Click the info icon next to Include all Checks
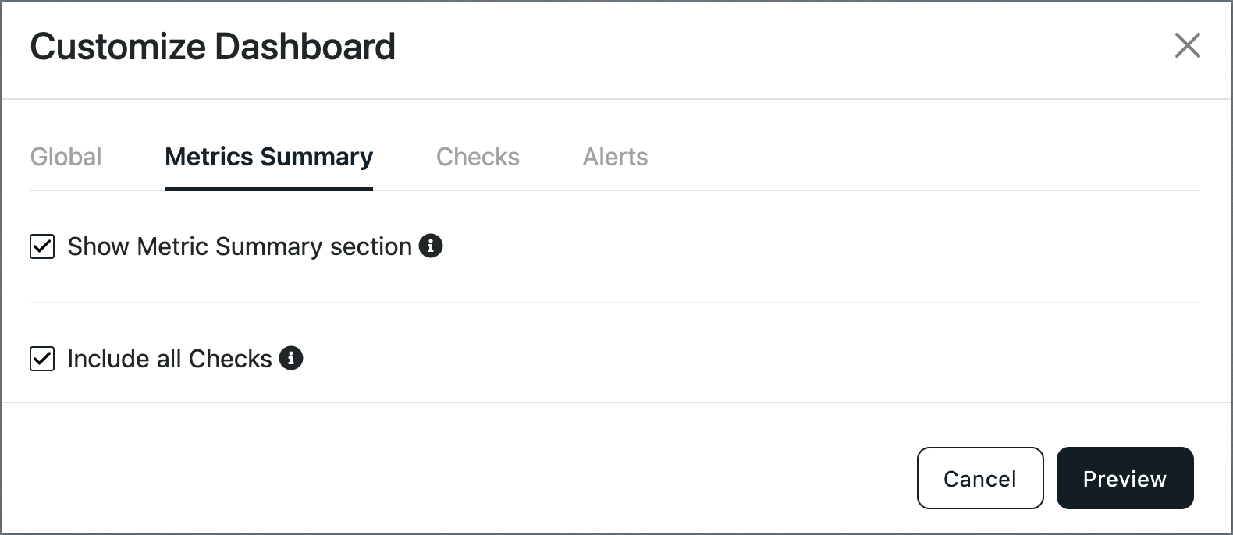1233x535 pixels. coord(291,358)
